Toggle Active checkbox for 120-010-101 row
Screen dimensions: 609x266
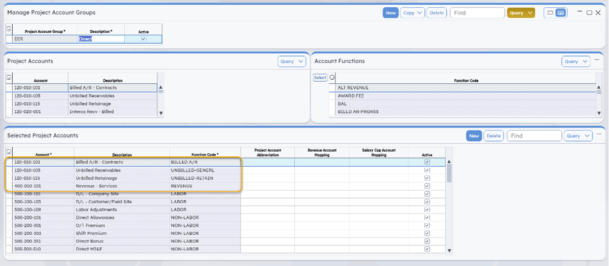coord(428,162)
